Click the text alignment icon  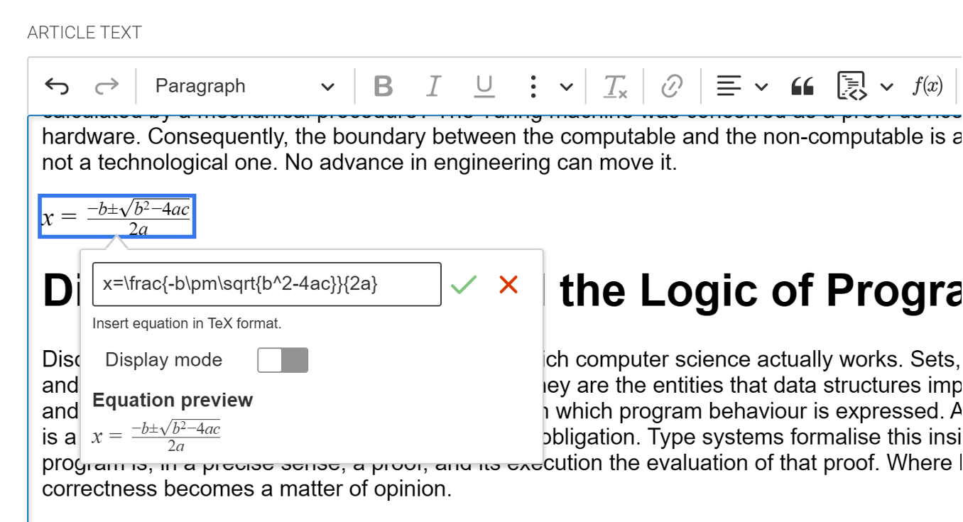coord(728,87)
